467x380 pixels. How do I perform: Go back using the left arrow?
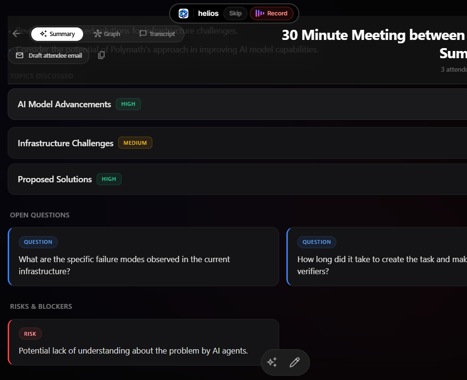point(16,34)
